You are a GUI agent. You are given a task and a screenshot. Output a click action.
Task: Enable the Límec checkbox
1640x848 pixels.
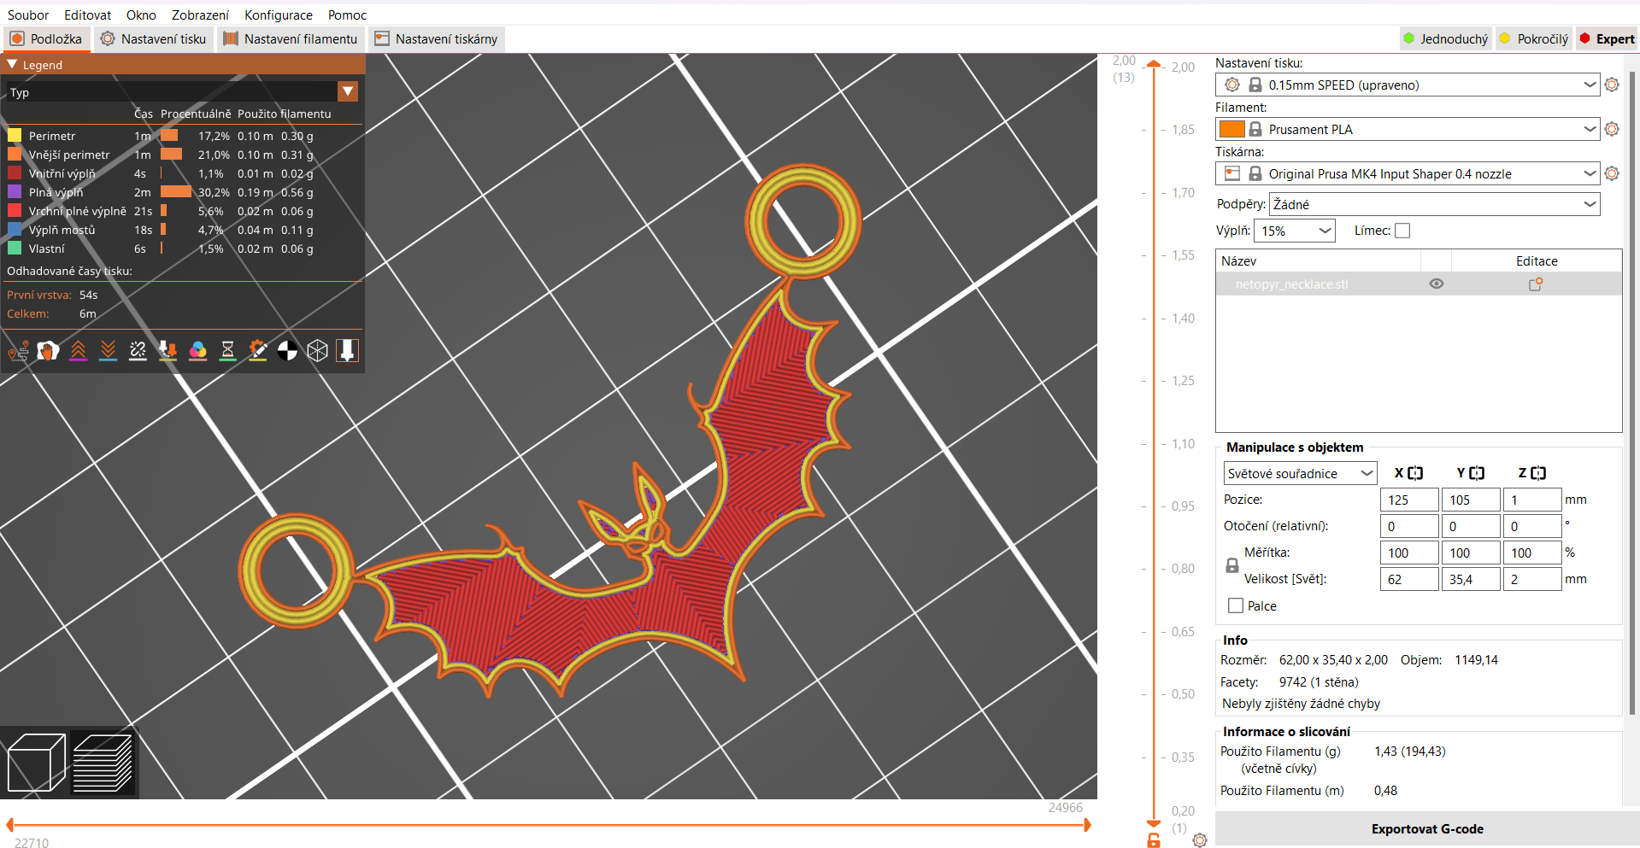tap(1402, 231)
